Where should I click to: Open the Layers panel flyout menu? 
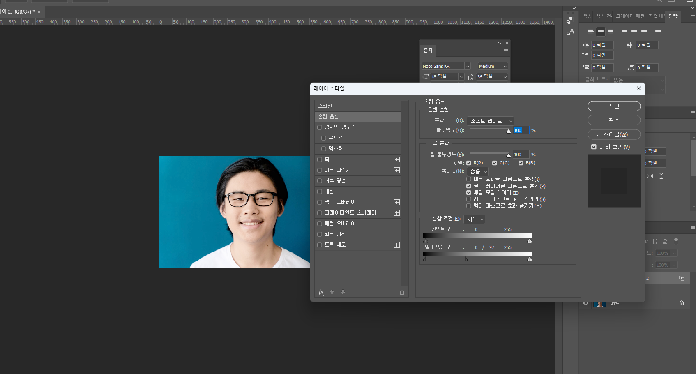click(692, 228)
